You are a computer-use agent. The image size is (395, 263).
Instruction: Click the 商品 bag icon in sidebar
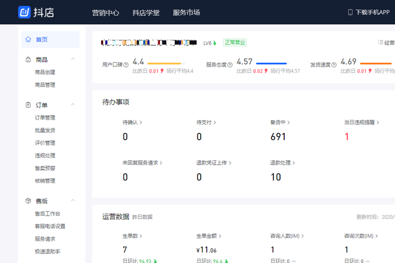[x=28, y=60]
